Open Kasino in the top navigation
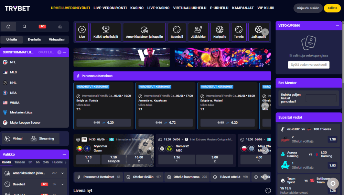 pyautogui.click(x=137, y=8)
